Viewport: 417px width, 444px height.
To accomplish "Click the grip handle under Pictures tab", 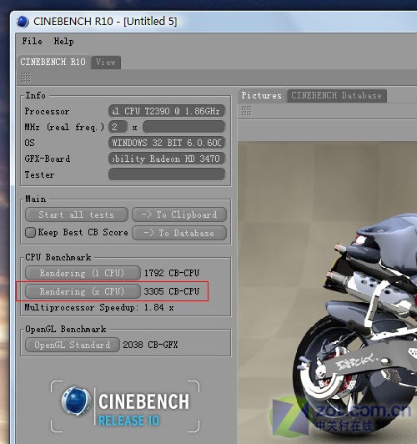I will point(246,111).
